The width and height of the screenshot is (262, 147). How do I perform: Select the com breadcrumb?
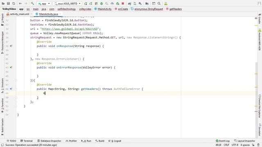(x=52, y=9)
